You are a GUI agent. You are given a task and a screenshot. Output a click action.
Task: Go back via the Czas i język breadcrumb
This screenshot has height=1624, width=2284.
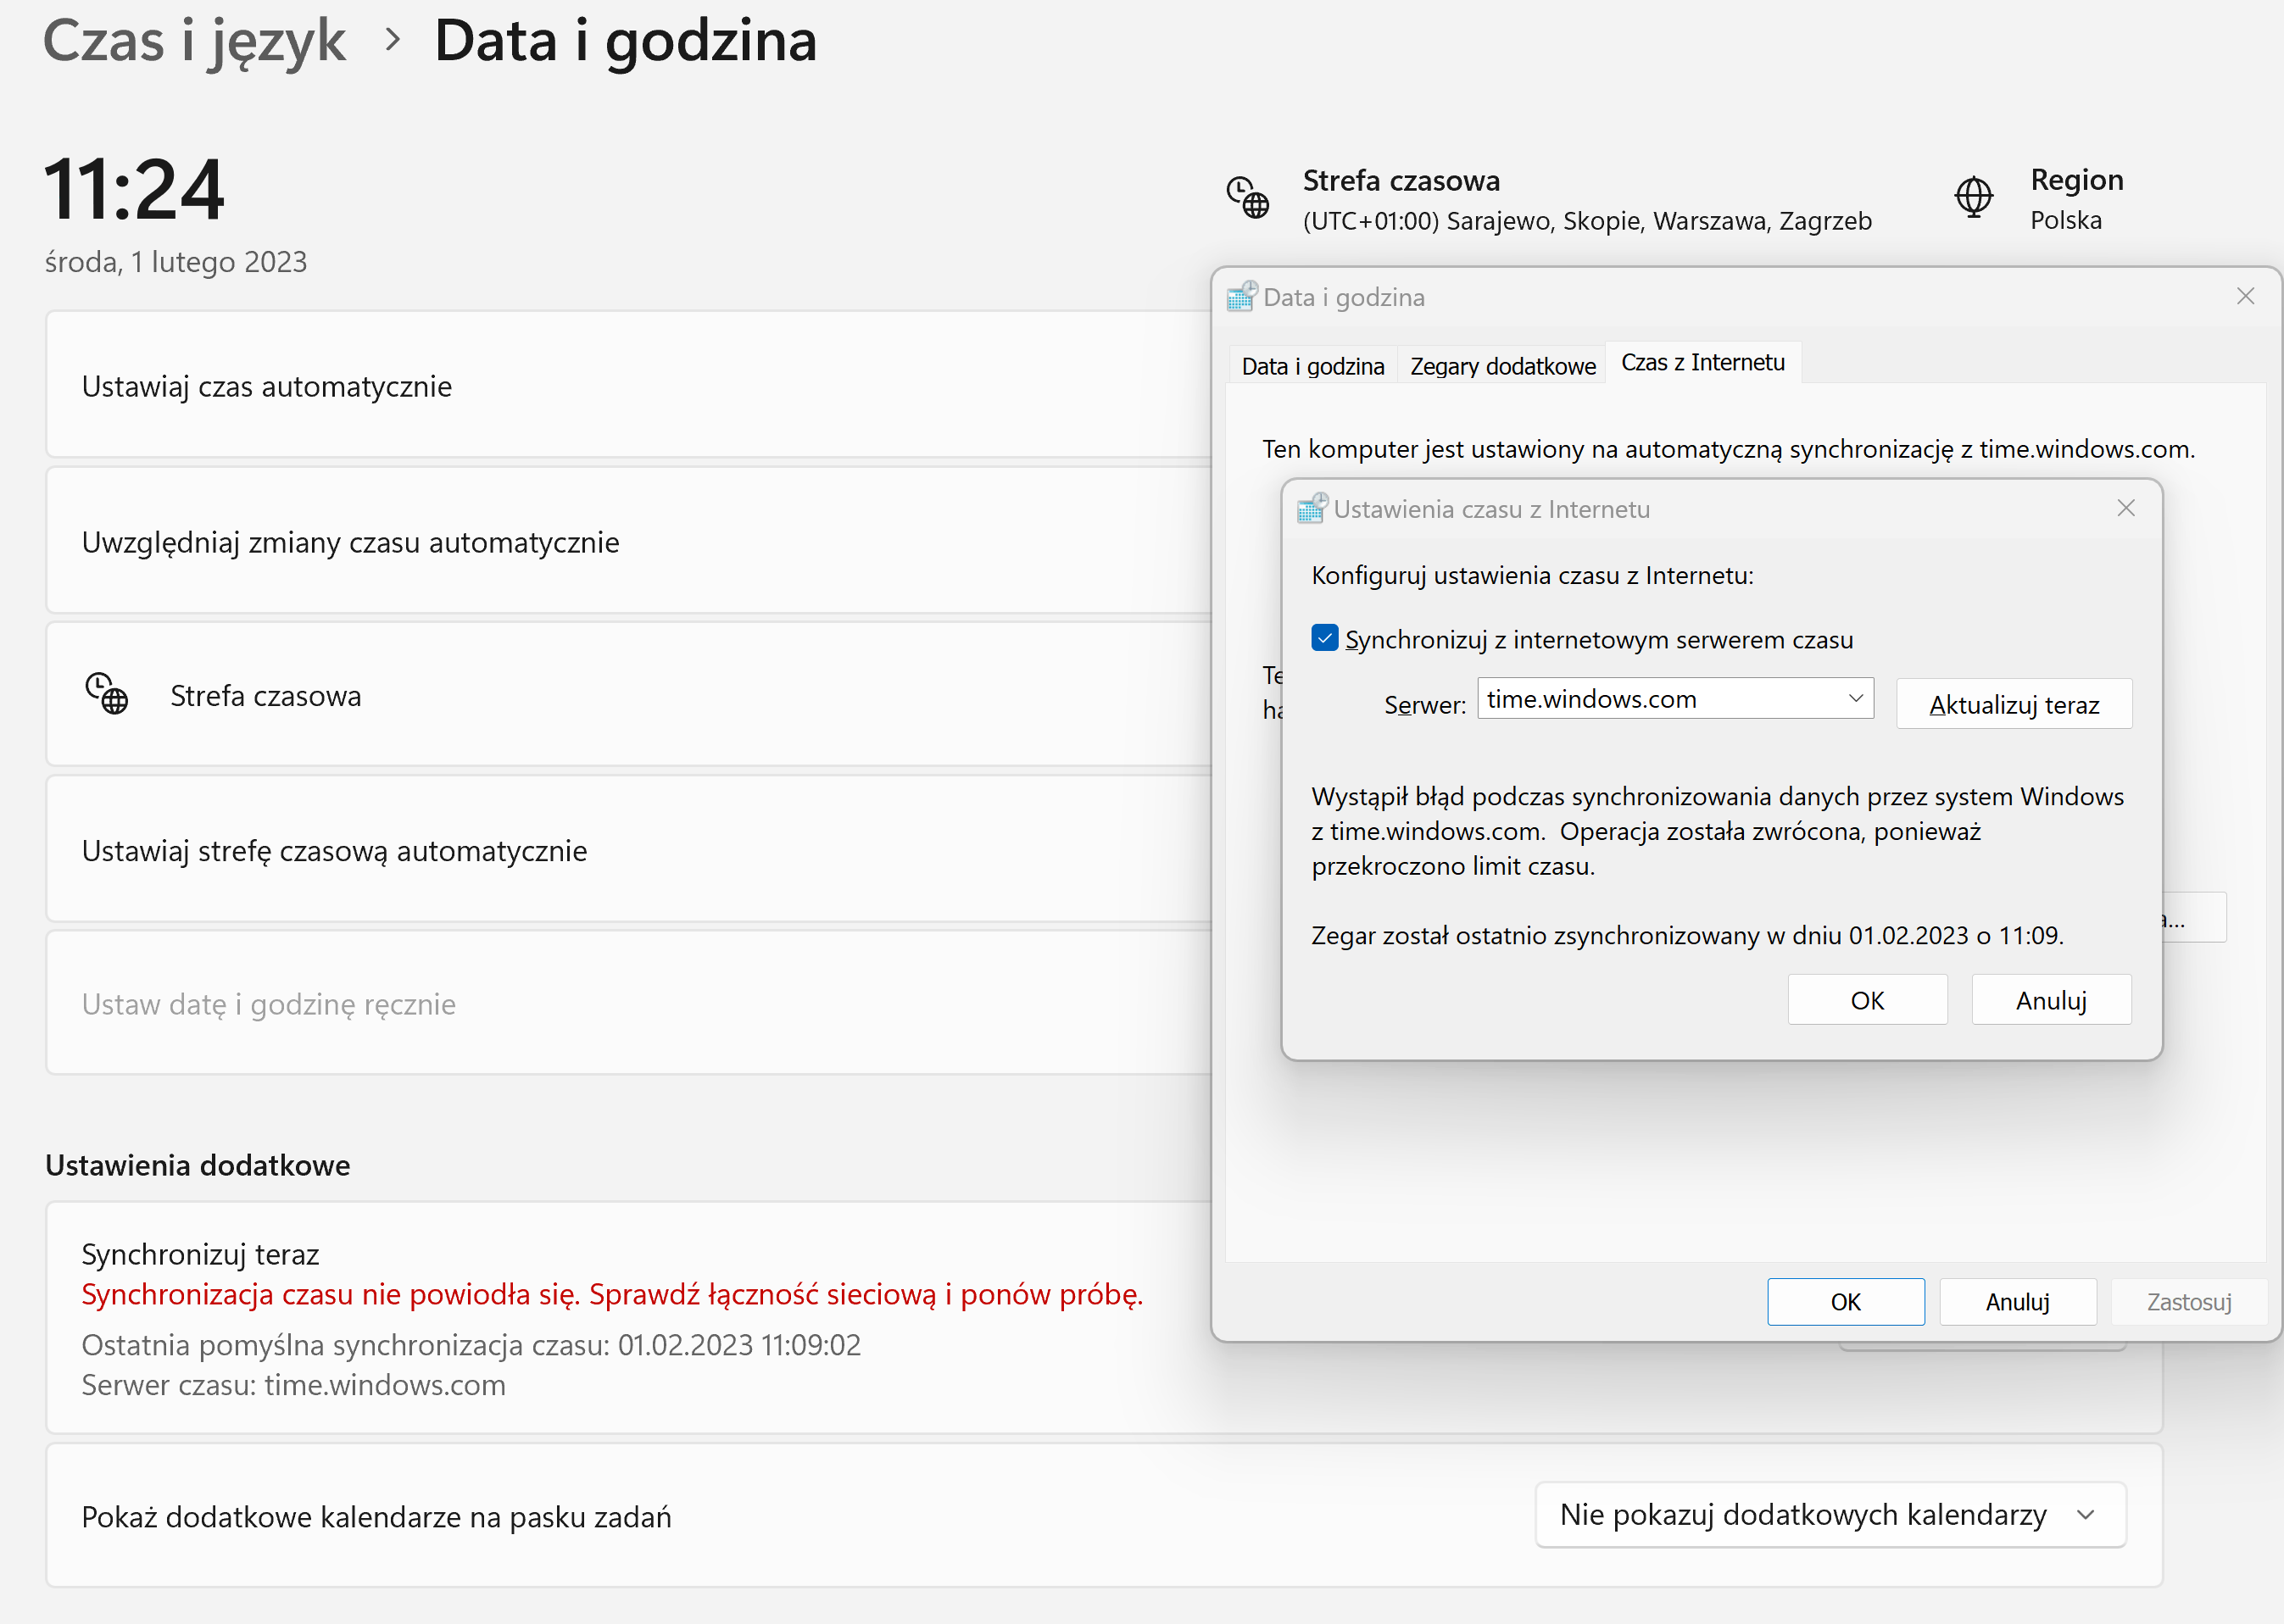[194, 41]
